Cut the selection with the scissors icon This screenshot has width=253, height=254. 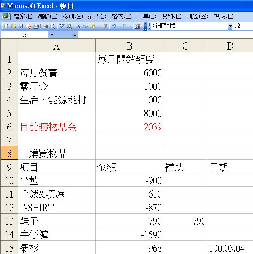click(x=79, y=26)
